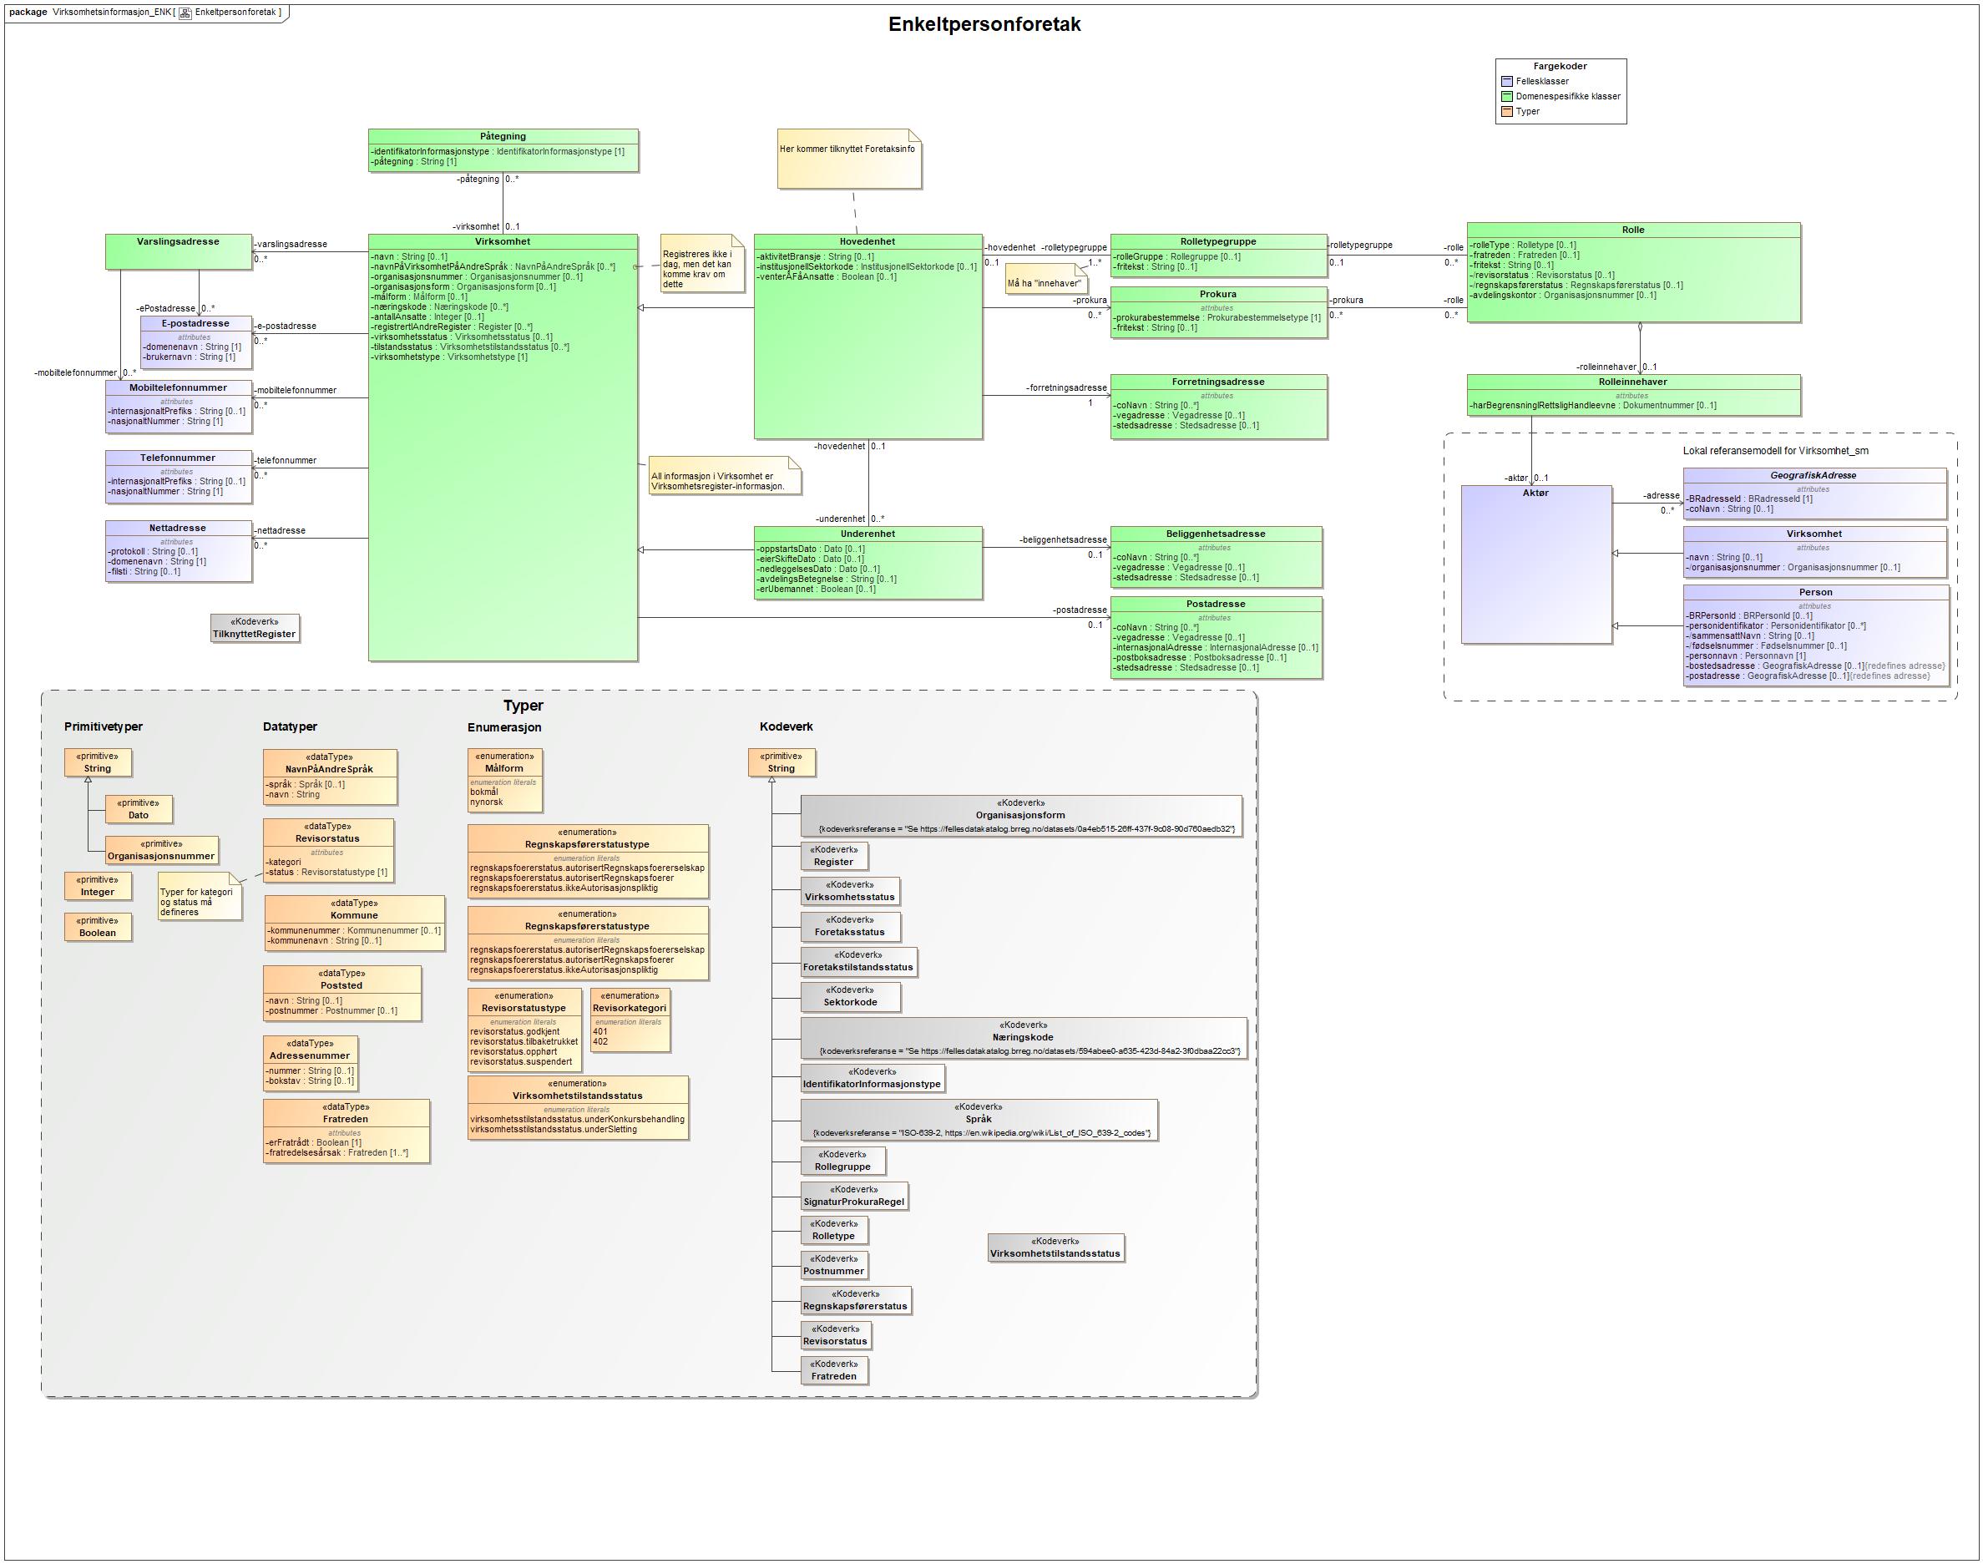Select the Varslingsadresse class box
The height and width of the screenshot is (1564, 1983).
pos(178,252)
